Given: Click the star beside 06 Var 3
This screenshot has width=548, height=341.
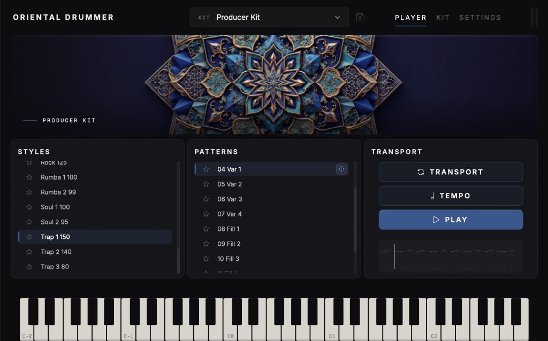Looking at the screenshot, I should click(x=206, y=199).
